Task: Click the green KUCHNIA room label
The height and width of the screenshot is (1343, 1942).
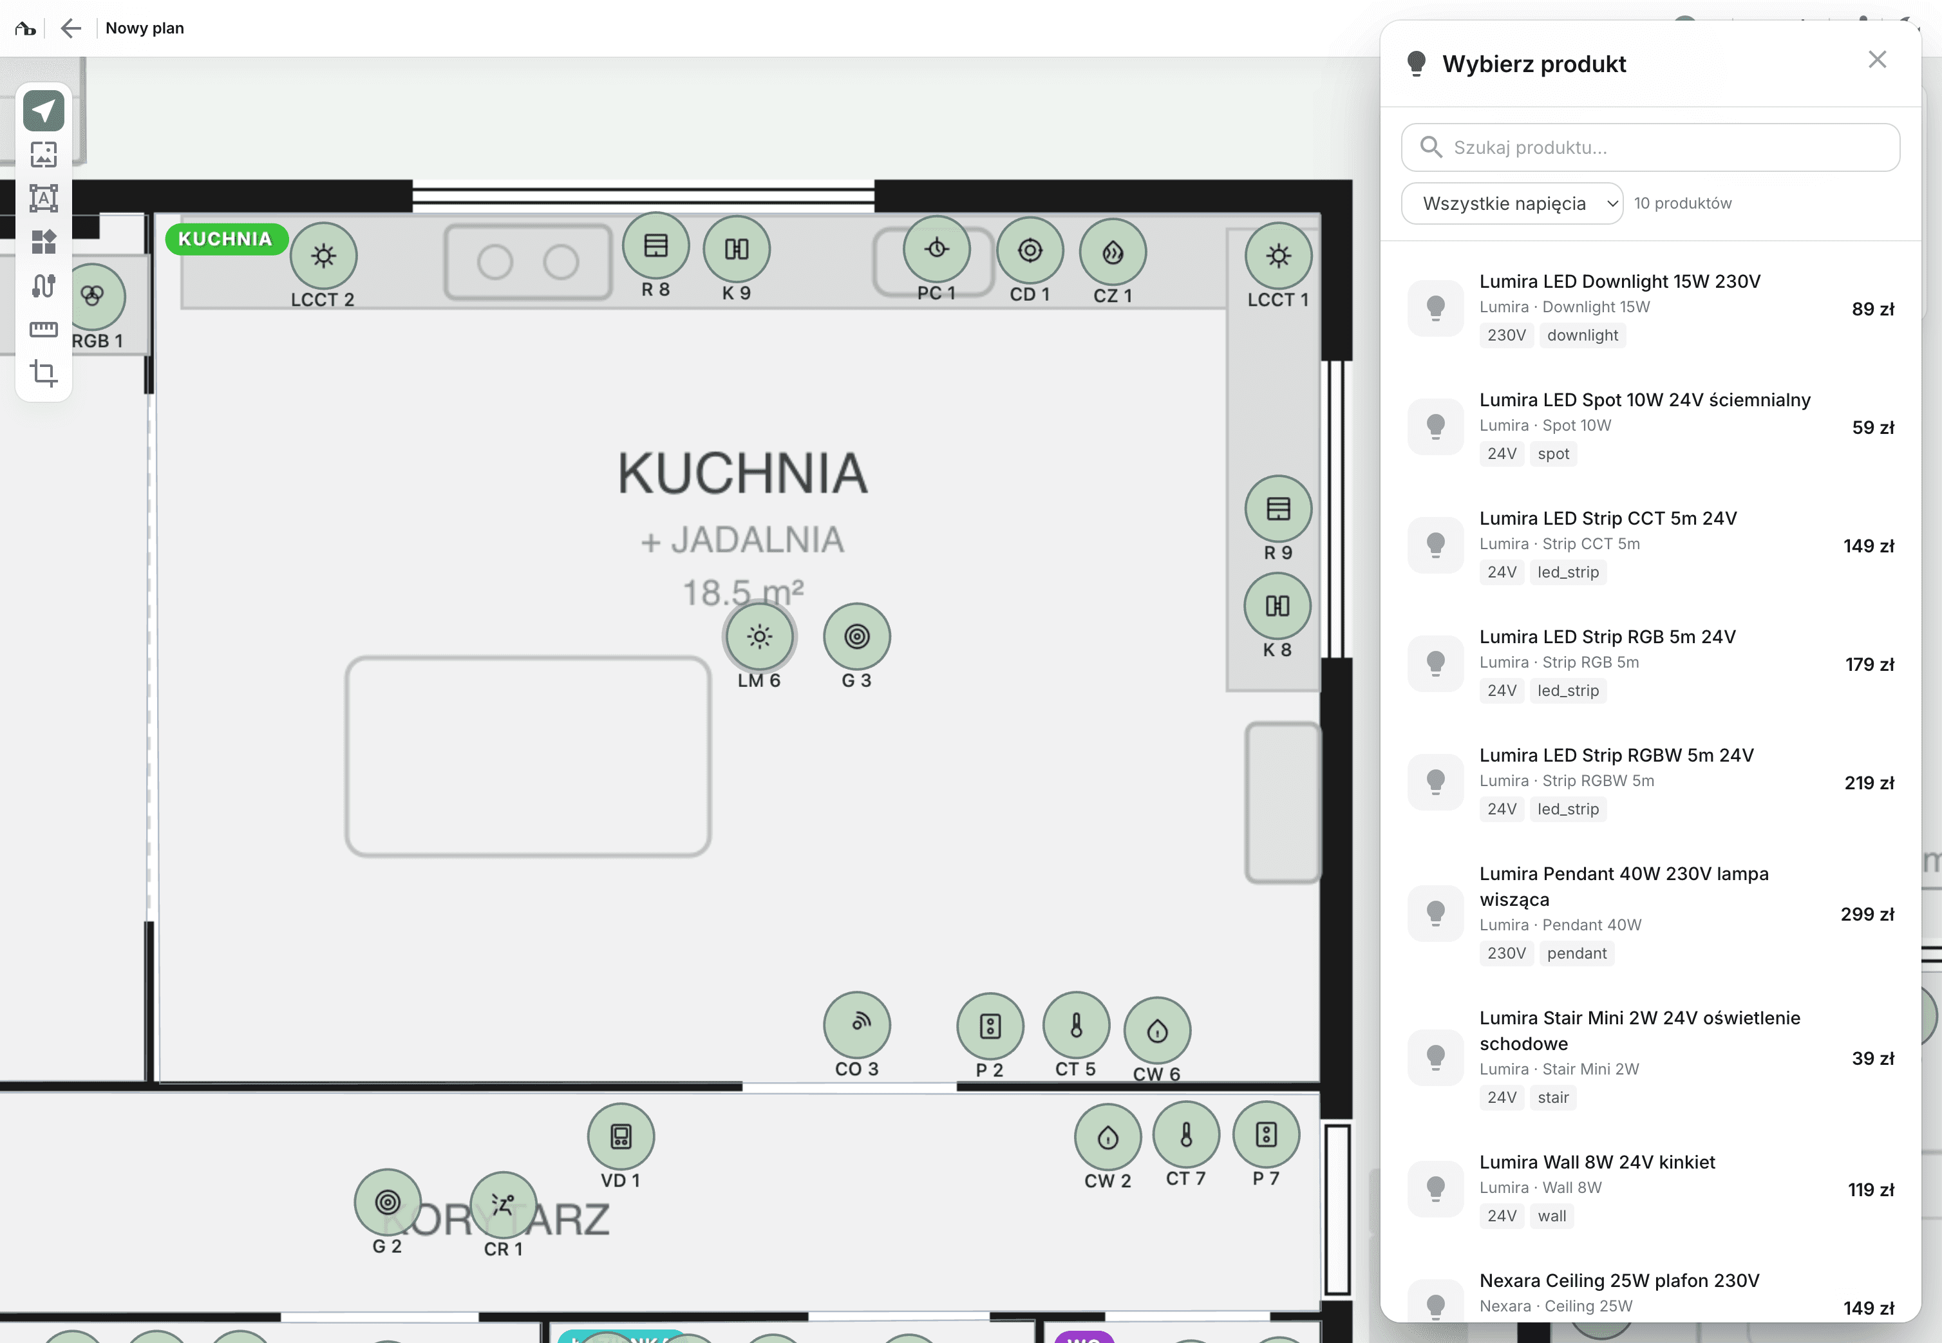Action: 225,239
